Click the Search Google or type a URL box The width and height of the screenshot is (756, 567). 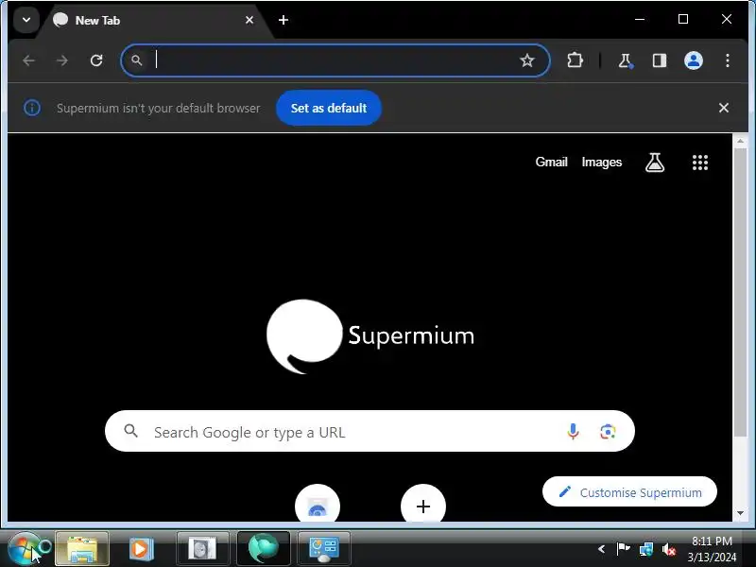[x=369, y=432]
